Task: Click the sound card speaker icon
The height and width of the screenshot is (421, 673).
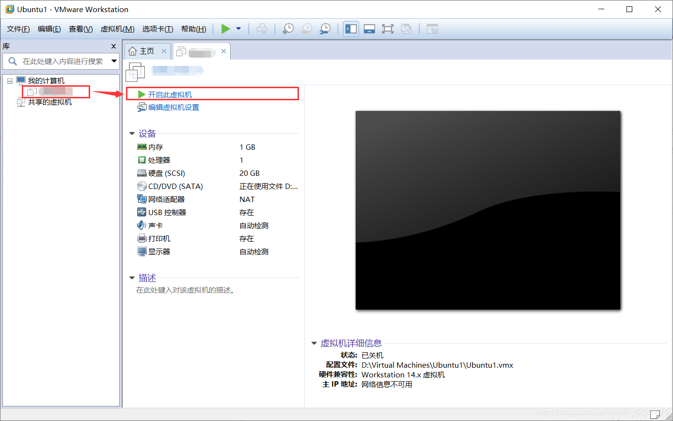Action: coord(141,225)
